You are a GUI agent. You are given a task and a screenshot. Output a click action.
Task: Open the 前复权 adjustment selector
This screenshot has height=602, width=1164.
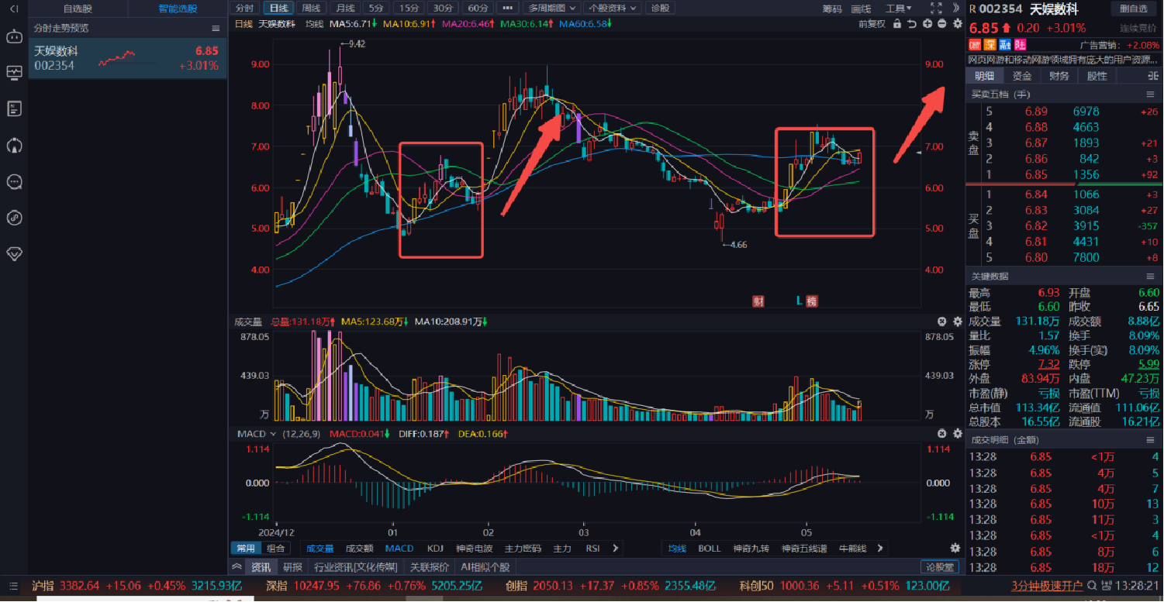point(872,24)
